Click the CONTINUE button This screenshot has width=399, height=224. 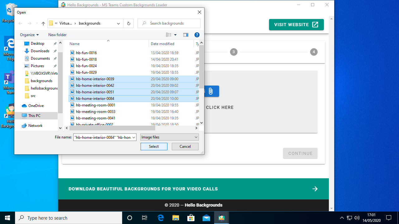click(300, 153)
